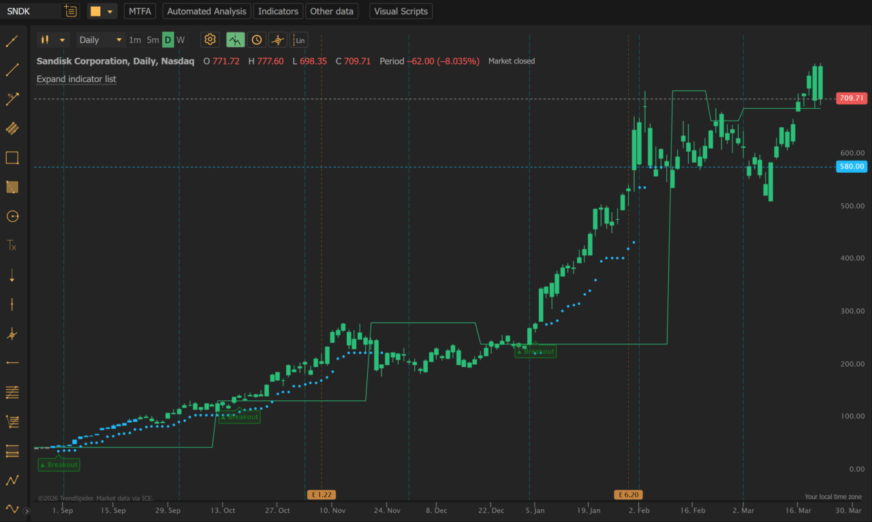Toggle the crosshair cursor mode button
The height and width of the screenshot is (522, 872).
point(277,39)
